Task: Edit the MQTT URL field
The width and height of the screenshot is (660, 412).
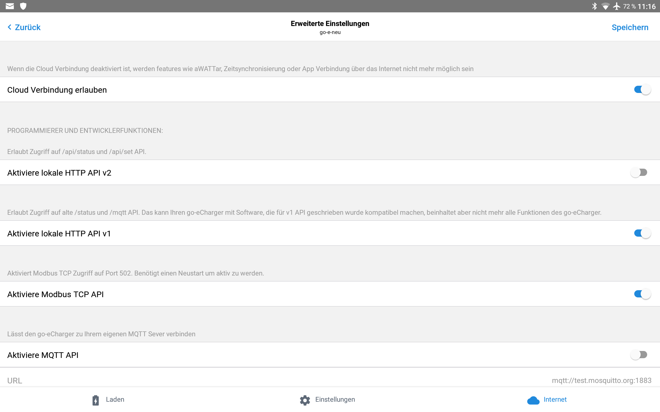Action: [x=601, y=380]
